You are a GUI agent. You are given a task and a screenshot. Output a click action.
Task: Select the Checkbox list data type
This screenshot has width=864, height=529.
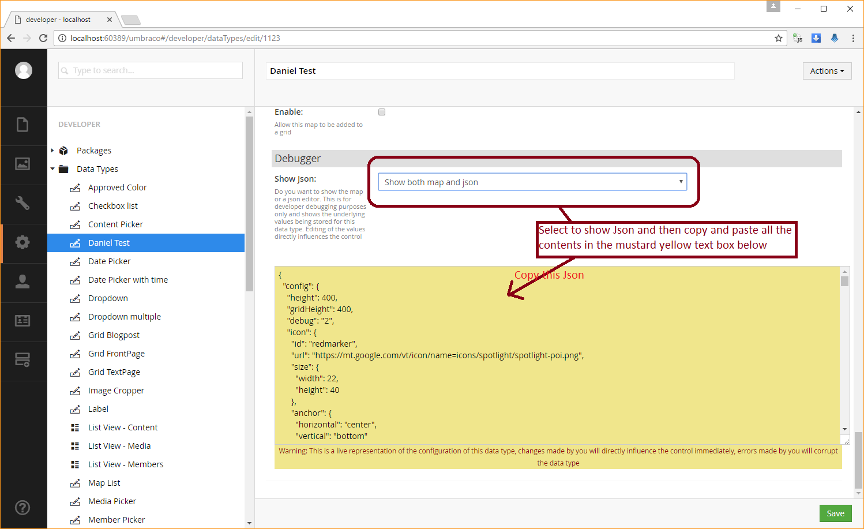(113, 206)
